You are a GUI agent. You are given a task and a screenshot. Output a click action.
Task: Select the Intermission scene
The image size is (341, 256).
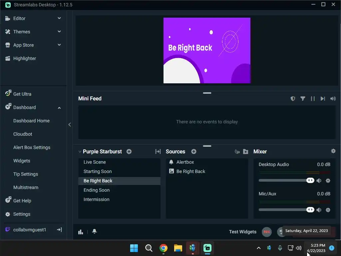(x=119, y=200)
